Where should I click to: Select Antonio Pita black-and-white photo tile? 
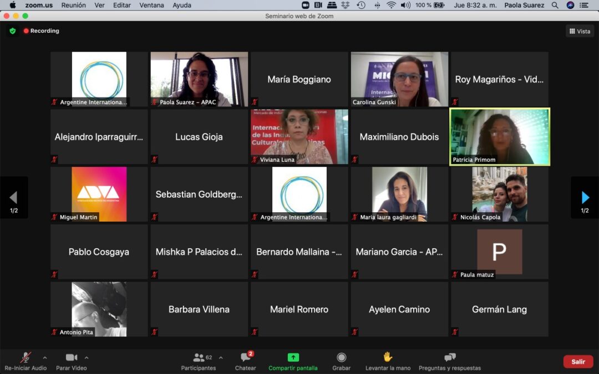99,309
